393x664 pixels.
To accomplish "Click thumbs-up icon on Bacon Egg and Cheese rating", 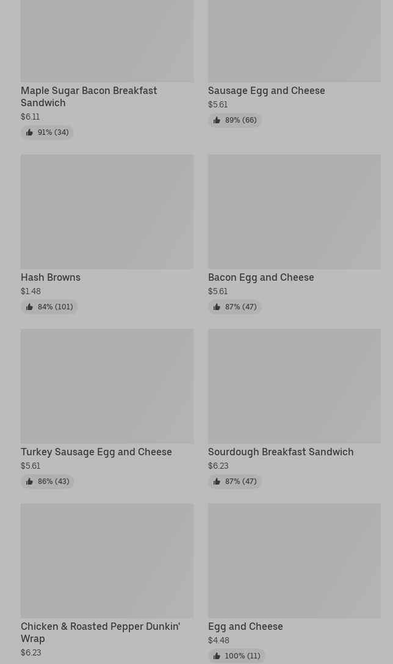I will (217, 307).
